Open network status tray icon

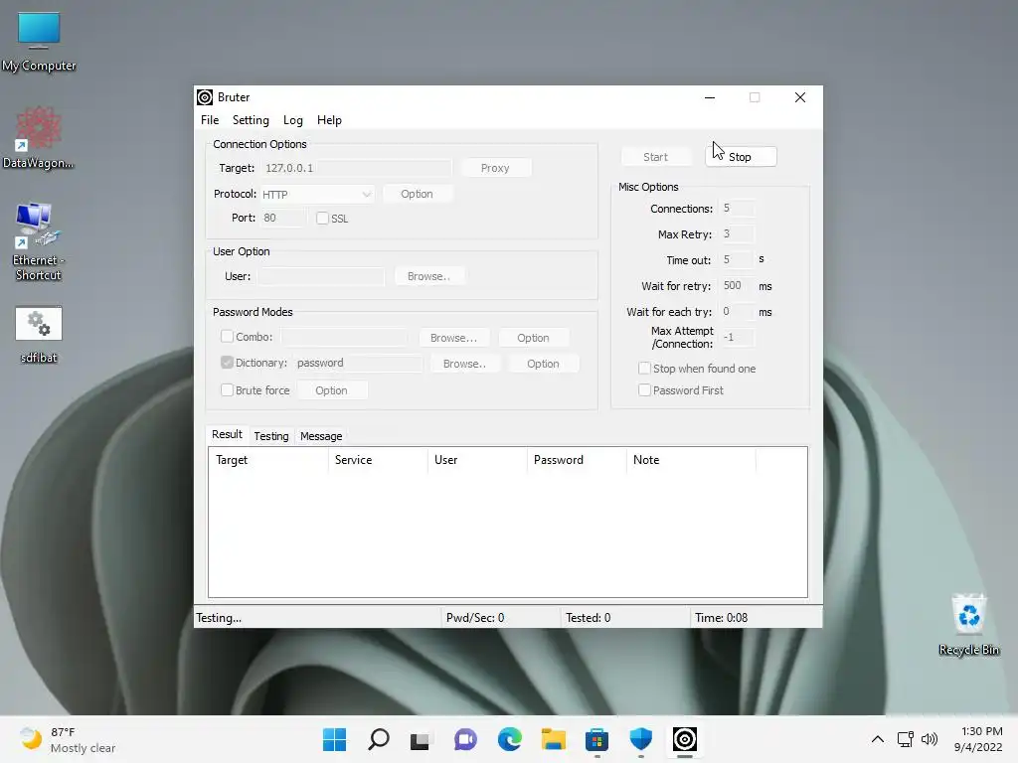pyautogui.click(x=905, y=739)
